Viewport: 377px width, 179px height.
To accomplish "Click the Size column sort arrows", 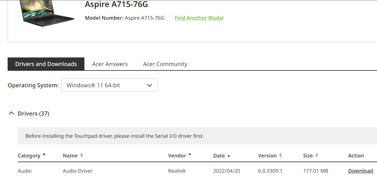I will 317,156.
